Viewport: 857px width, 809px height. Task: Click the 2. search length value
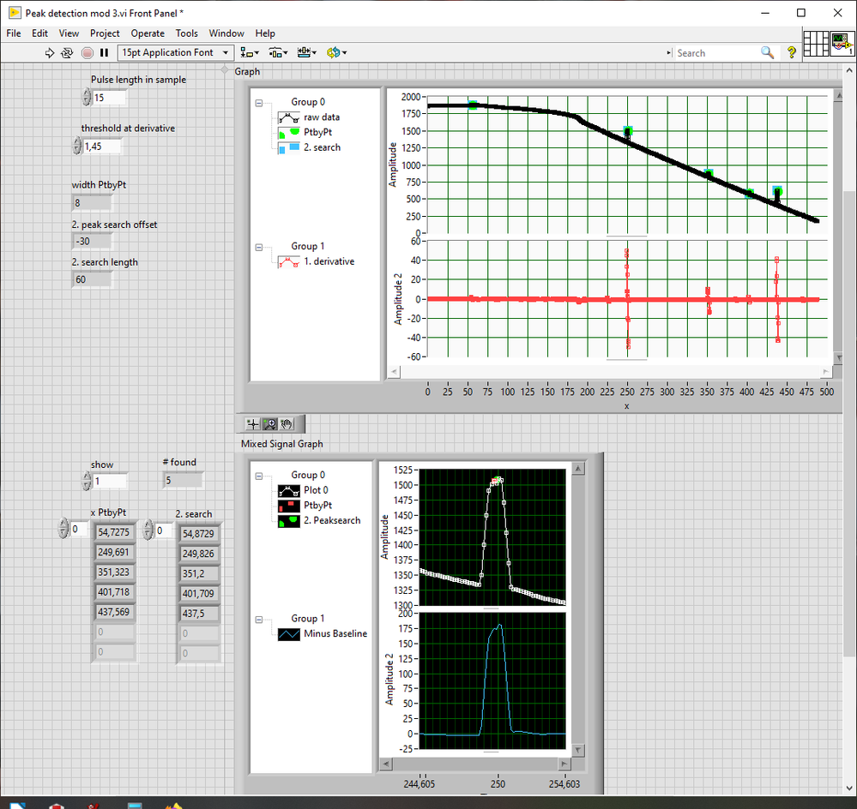click(91, 279)
